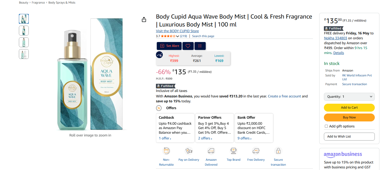Open the list icon button next to heart
The width and height of the screenshot is (389, 170).
tap(200, 46)
